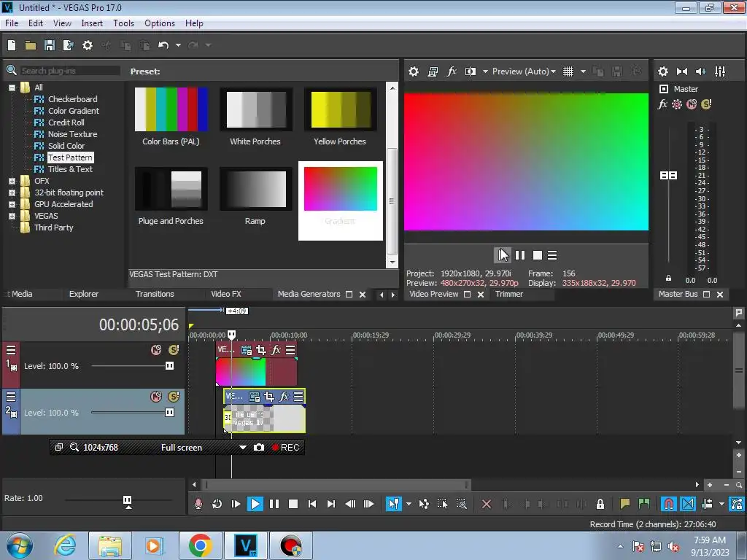Open Video Output FX in preview toolbar
This screenshot has height=560, width=747.
coord(451,71)
